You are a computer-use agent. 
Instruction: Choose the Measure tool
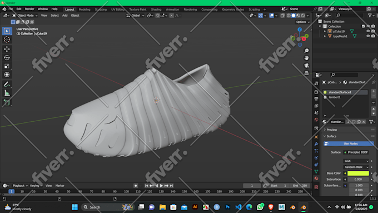pos(7,93)
